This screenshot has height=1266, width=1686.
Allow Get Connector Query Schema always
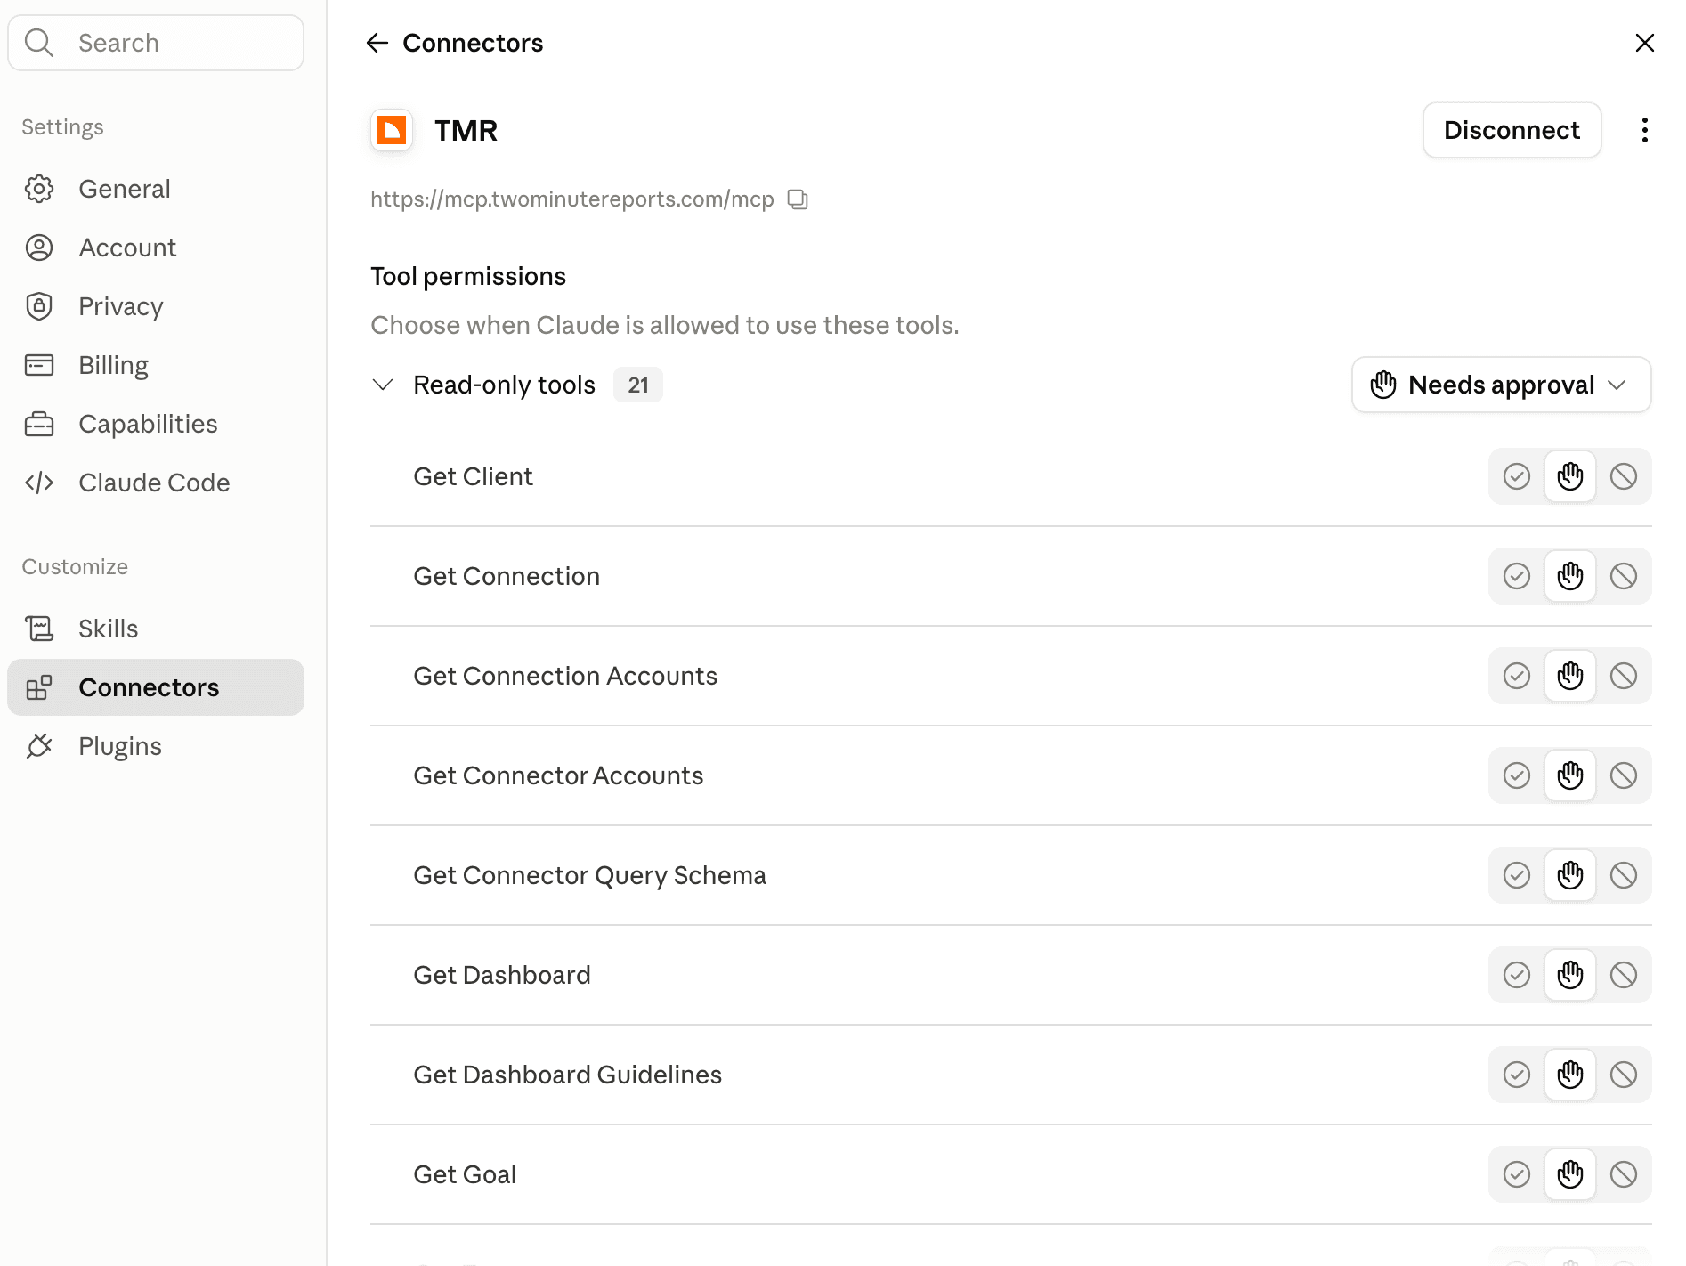point(1516,875)
